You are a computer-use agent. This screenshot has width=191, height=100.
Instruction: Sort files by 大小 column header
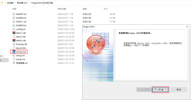click(x=106, y=9)
